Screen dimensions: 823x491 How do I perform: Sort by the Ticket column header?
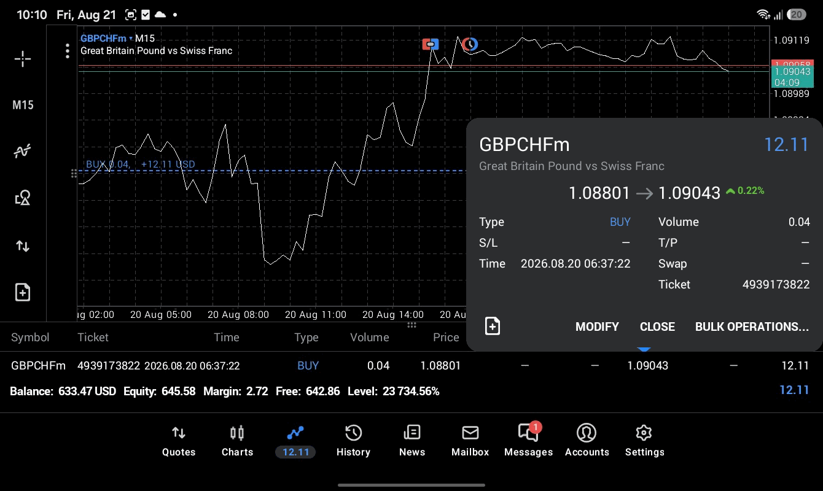click(x=93, y=337)
